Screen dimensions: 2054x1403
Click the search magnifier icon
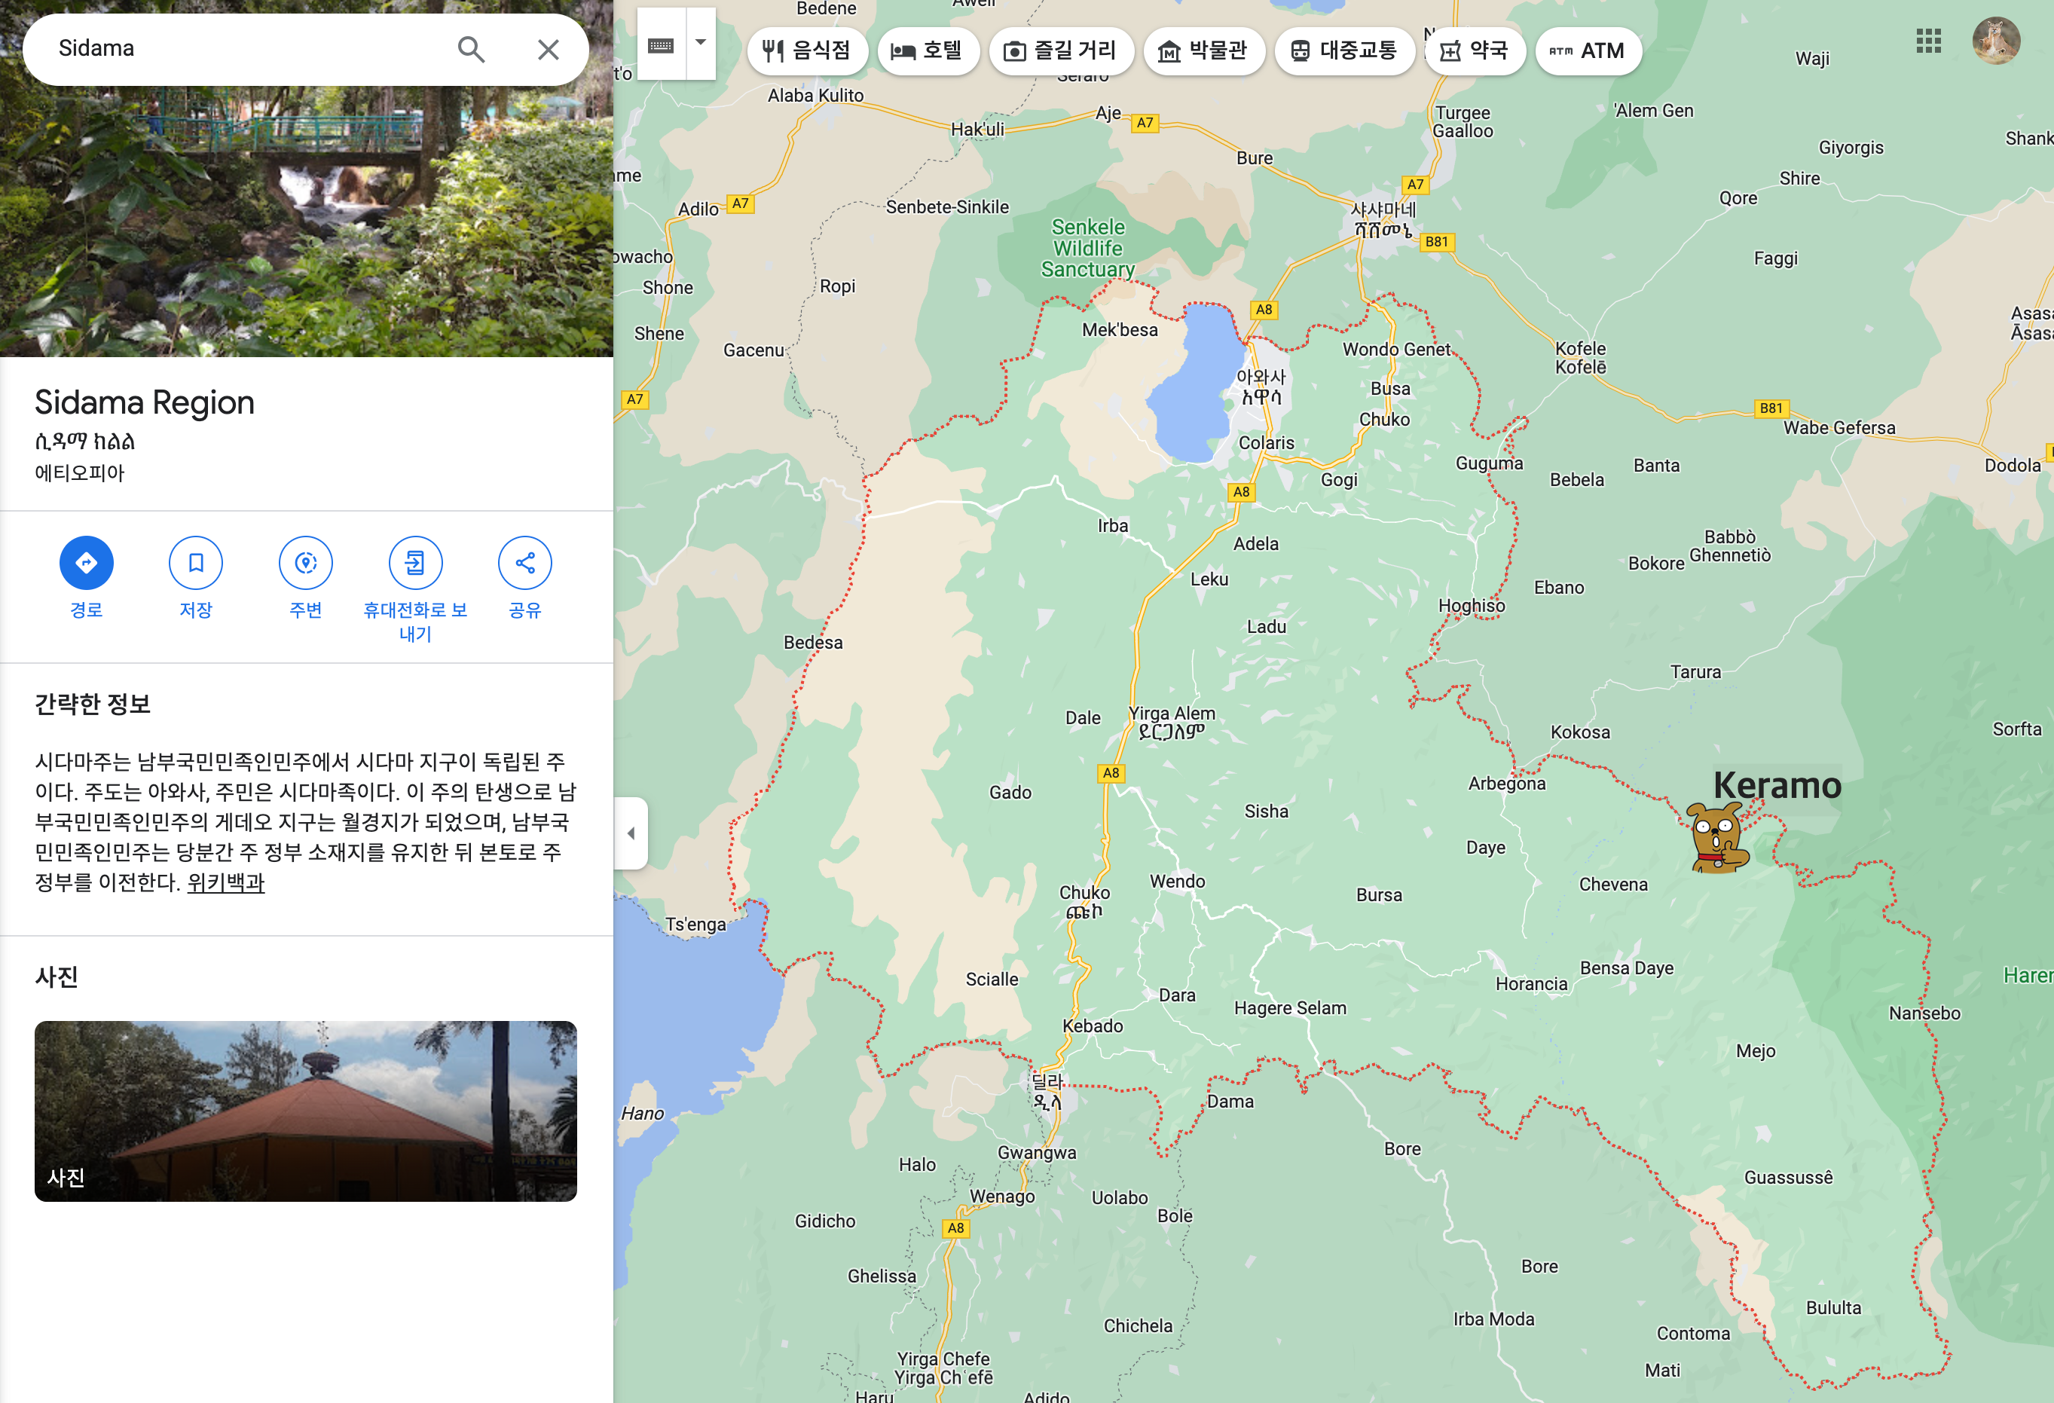click(x=471, y=49)
